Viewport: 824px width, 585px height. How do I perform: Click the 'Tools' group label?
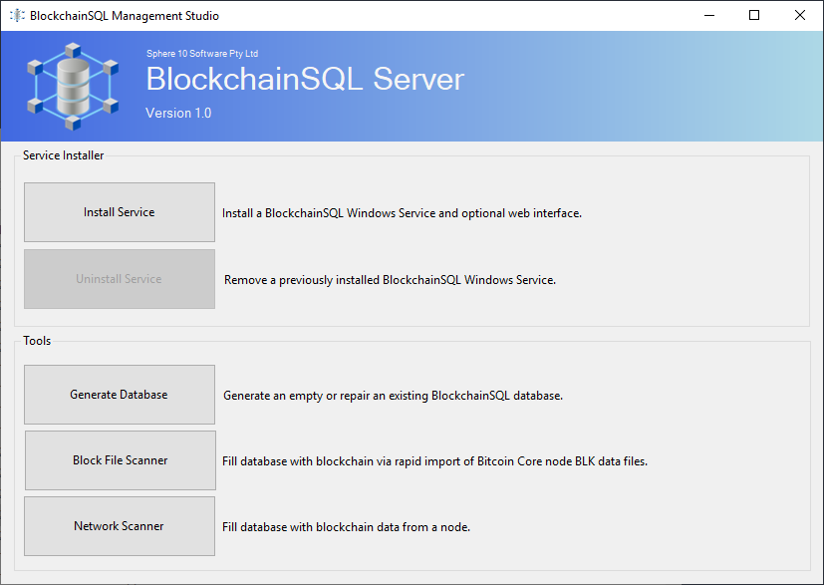tap(37, 341)
